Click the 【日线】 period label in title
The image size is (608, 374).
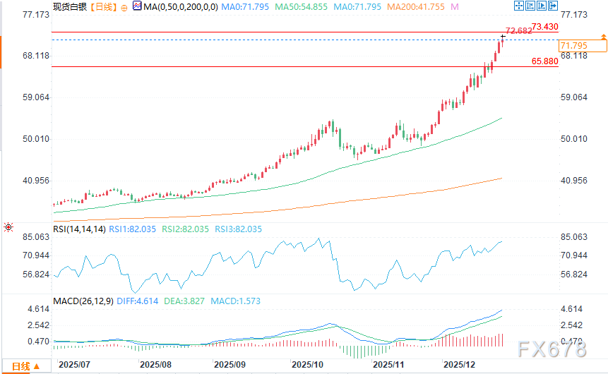point(103,7)
